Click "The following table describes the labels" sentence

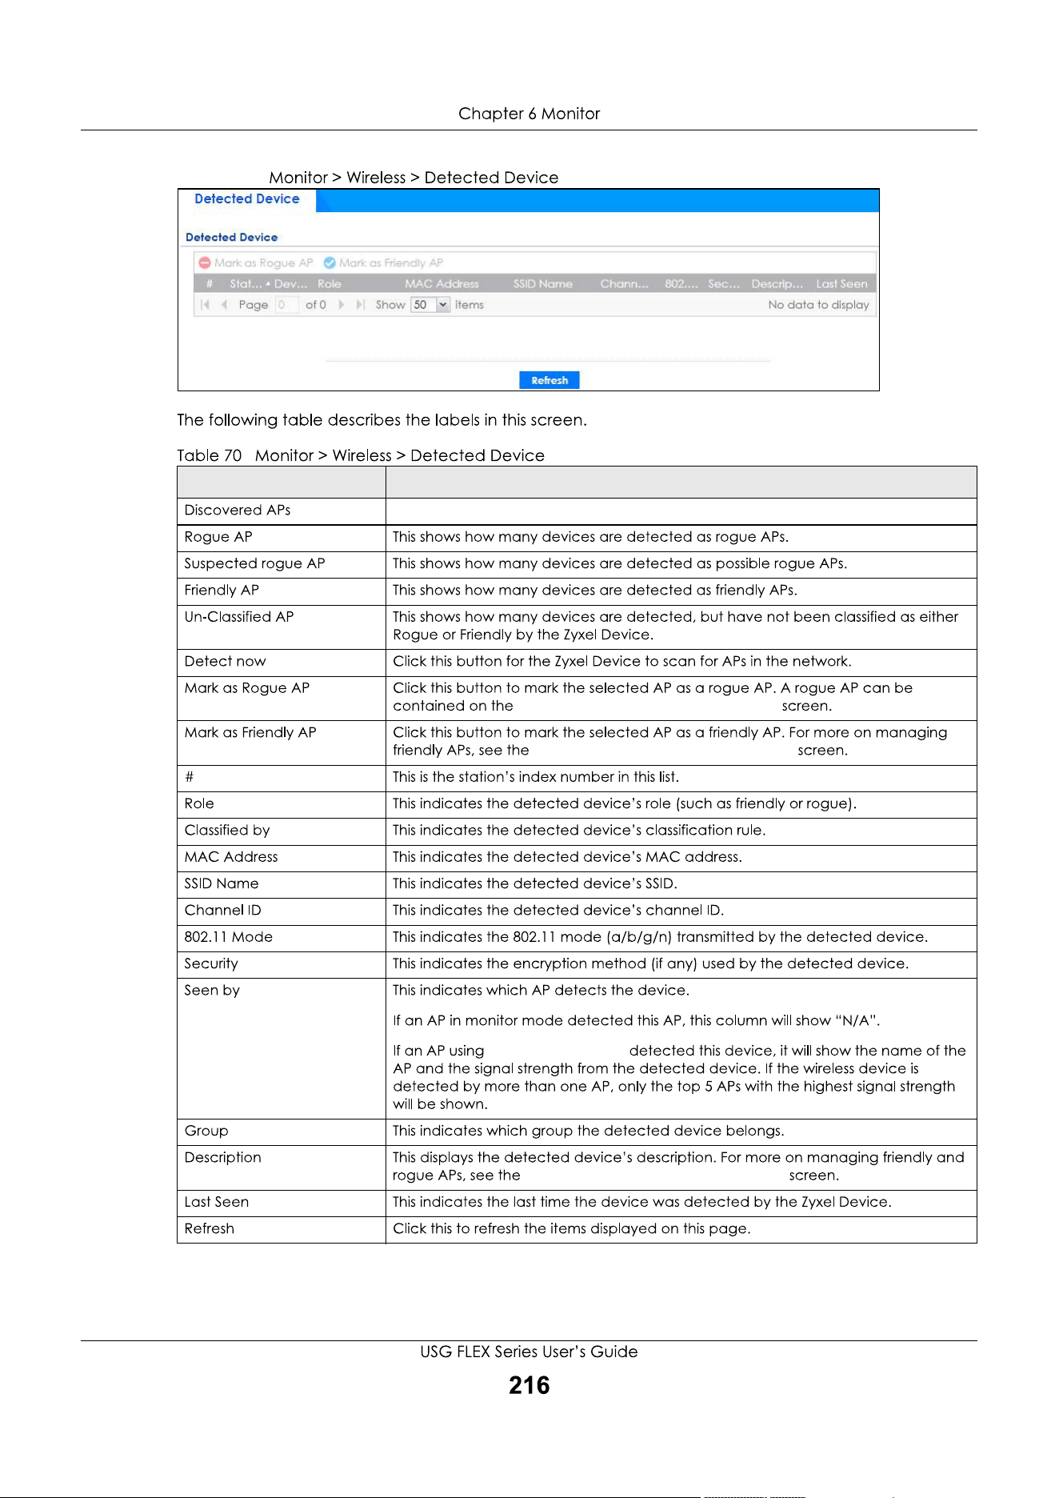[382, 420]
